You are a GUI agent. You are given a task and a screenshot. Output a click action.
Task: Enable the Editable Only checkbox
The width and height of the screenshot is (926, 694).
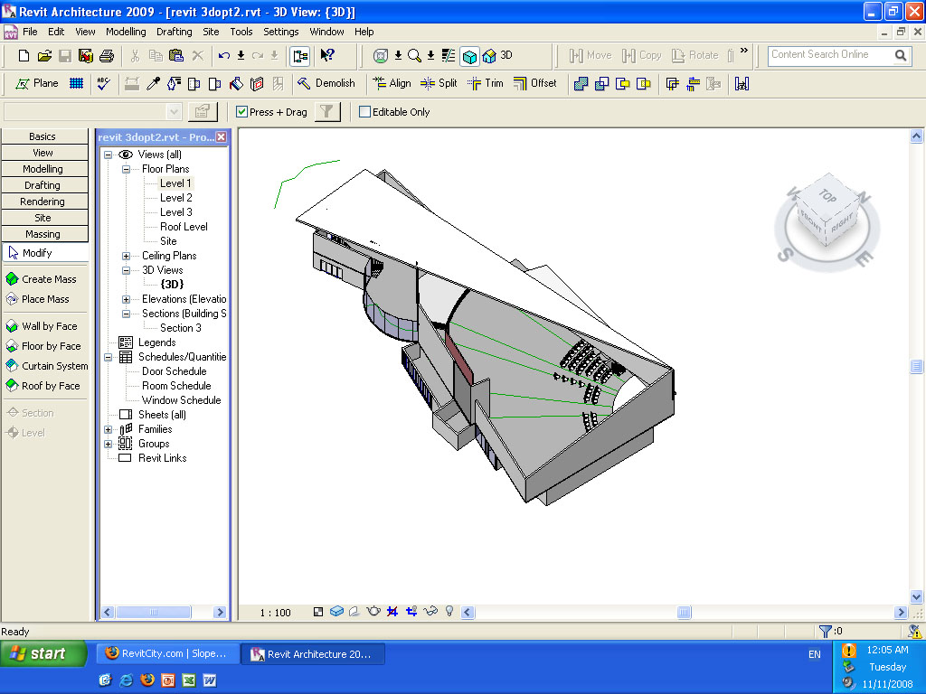[x=365, y=112]
